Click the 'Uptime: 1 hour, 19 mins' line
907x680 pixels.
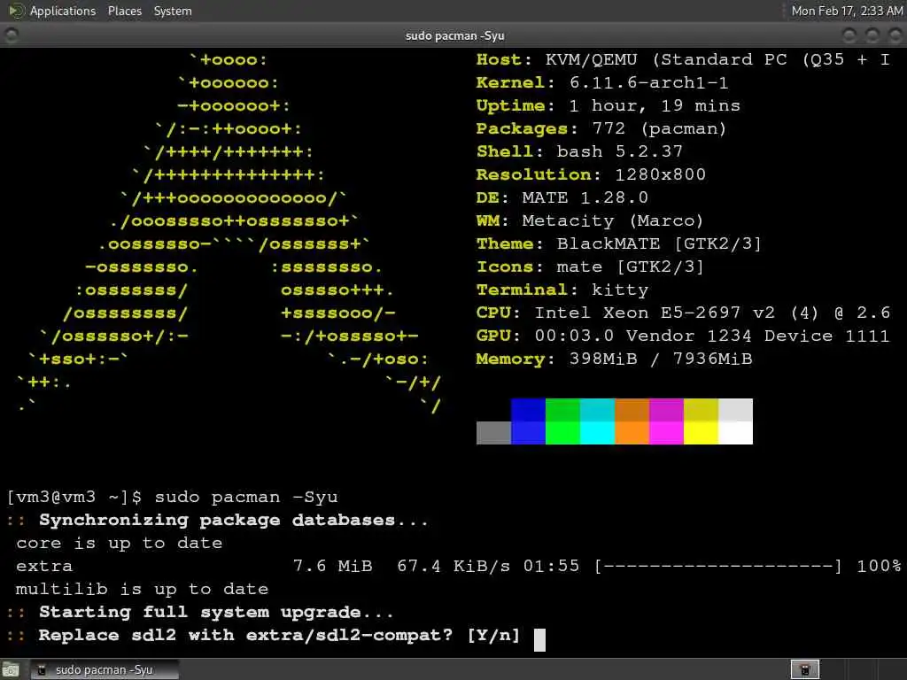(x=608, y=106)
